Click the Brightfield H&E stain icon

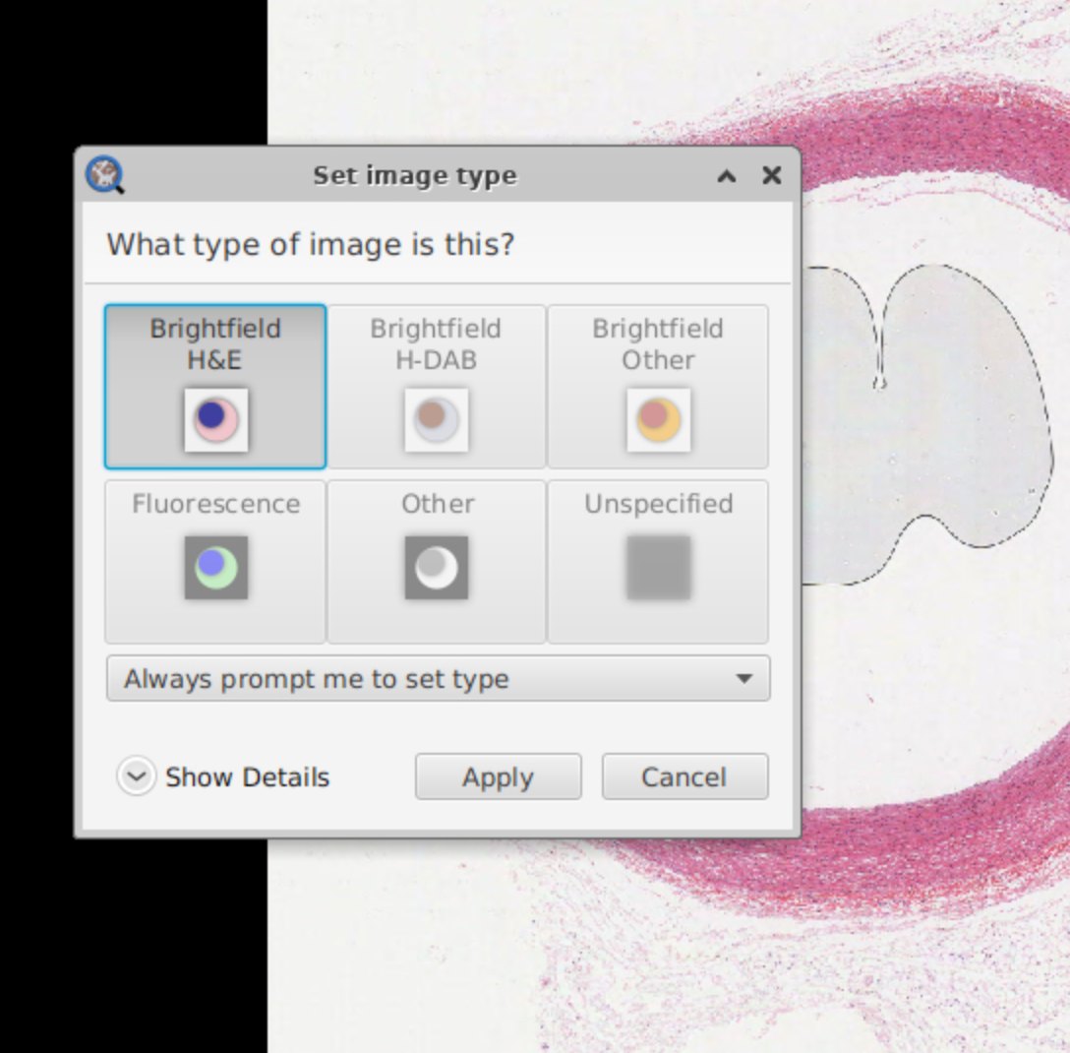tap(216, 419)
